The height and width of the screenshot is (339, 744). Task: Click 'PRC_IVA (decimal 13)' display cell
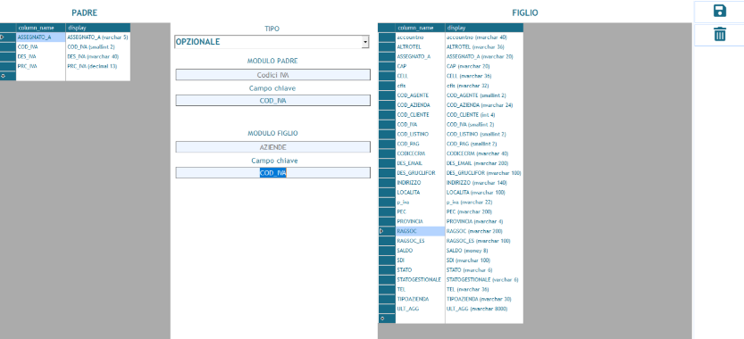tap(97, 66)
